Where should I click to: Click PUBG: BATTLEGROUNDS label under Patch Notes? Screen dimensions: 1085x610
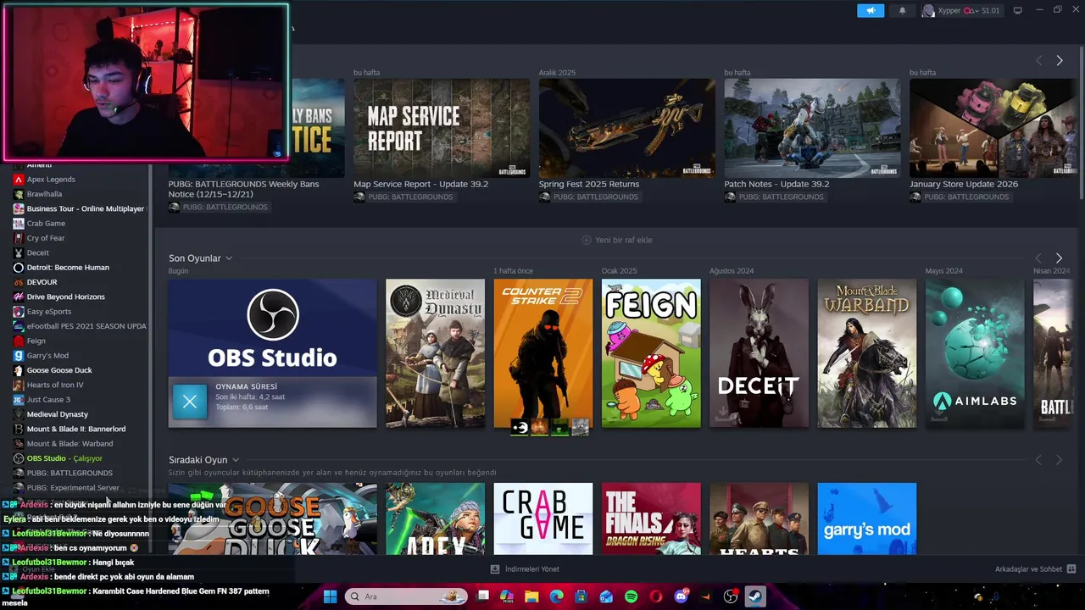[781, 197]
